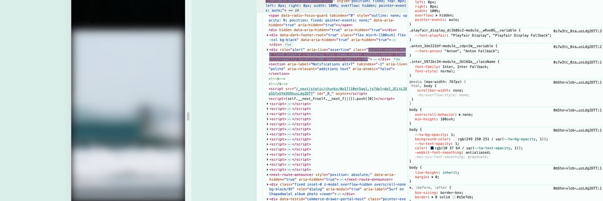
Task: Click ellipsis button inside next-route-announcer
Action: pos(341,179)
